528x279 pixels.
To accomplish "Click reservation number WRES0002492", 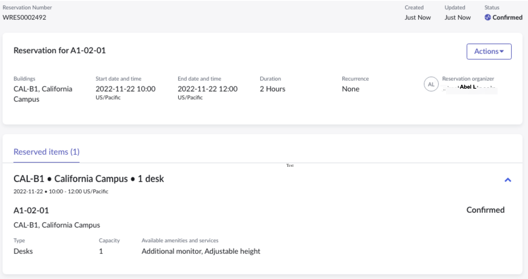I will pyautogui.click(x=24, y=17).
